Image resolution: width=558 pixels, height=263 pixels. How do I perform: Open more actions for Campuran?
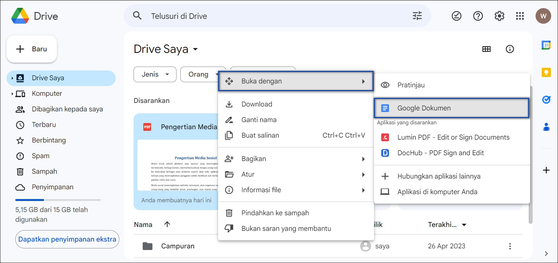510,246
